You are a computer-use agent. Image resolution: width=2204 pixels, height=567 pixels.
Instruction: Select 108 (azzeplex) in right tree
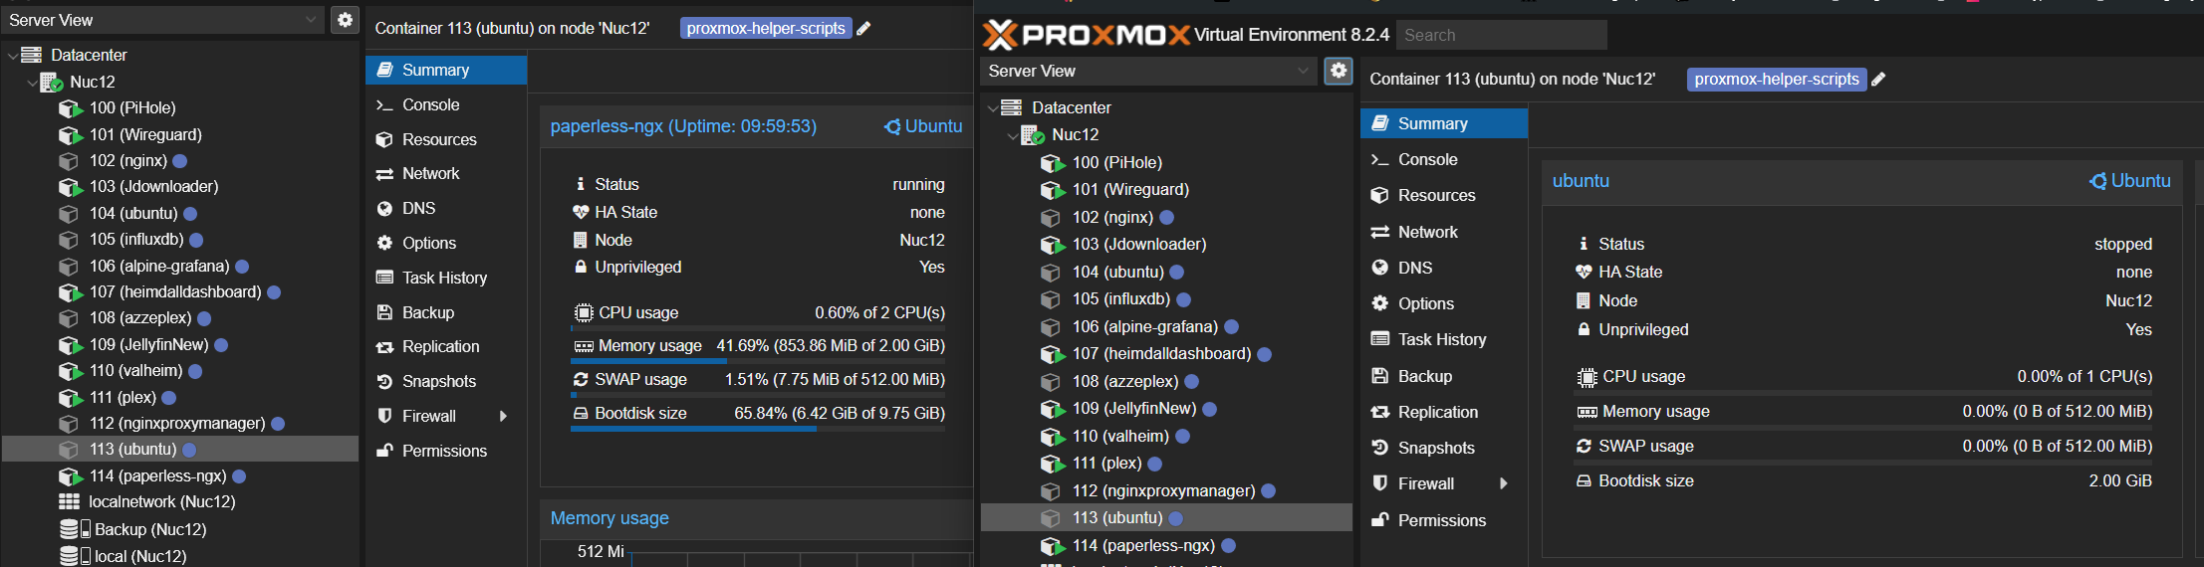pos(1125,381)
